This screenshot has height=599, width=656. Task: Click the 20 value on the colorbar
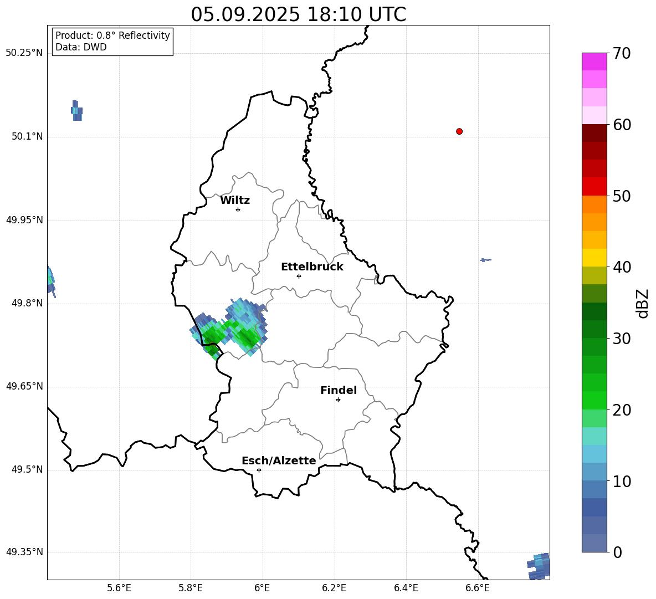click(x=622, y=410)
